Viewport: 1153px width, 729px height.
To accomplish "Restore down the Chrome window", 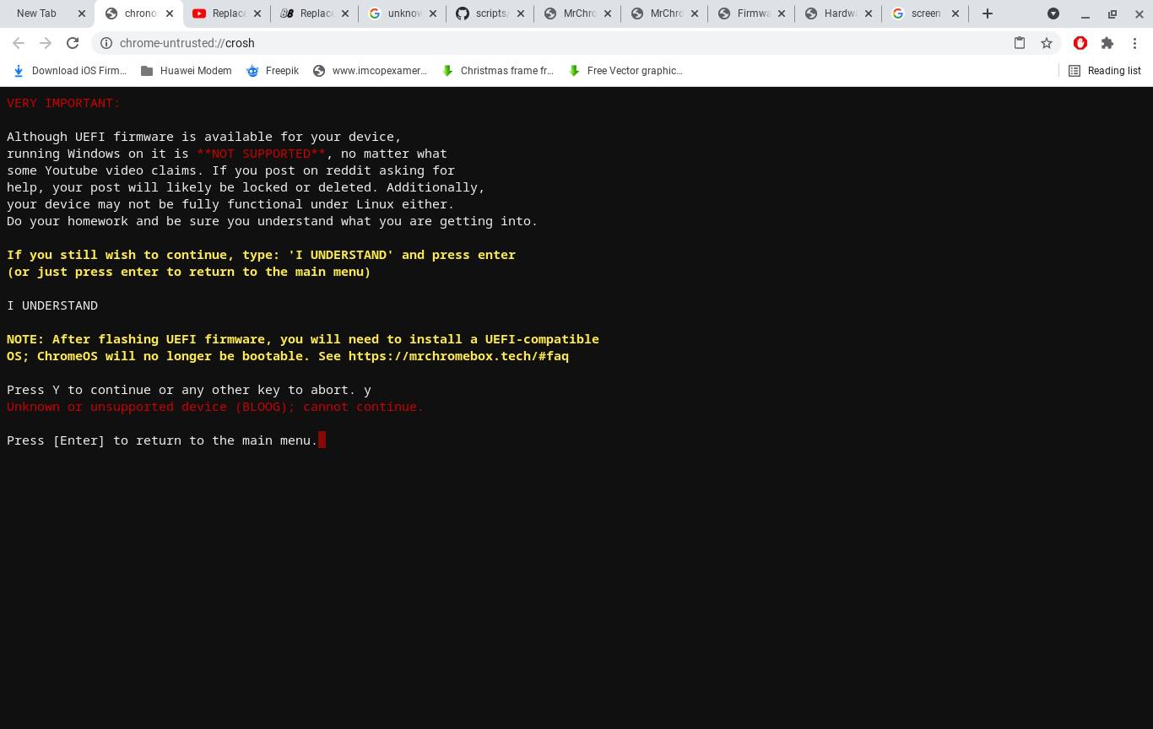I will 1112,13.
